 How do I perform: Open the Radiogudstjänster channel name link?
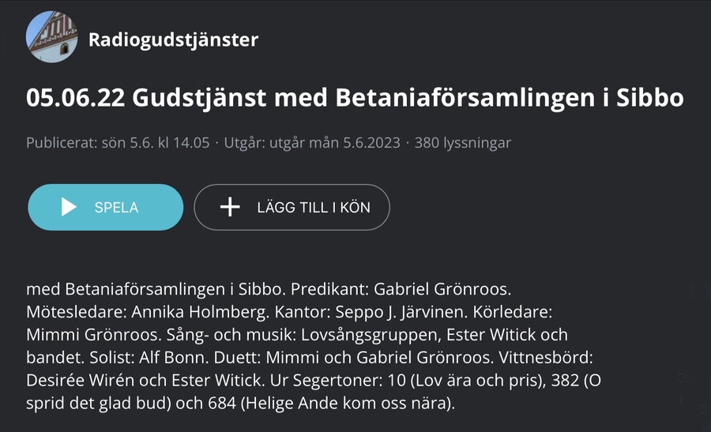(x=173, y=39)
